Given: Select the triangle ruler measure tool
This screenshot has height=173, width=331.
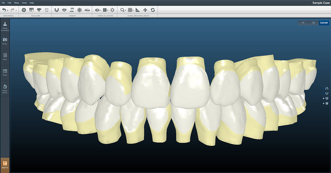Looking at the screenshot, I should pos(138,10).
